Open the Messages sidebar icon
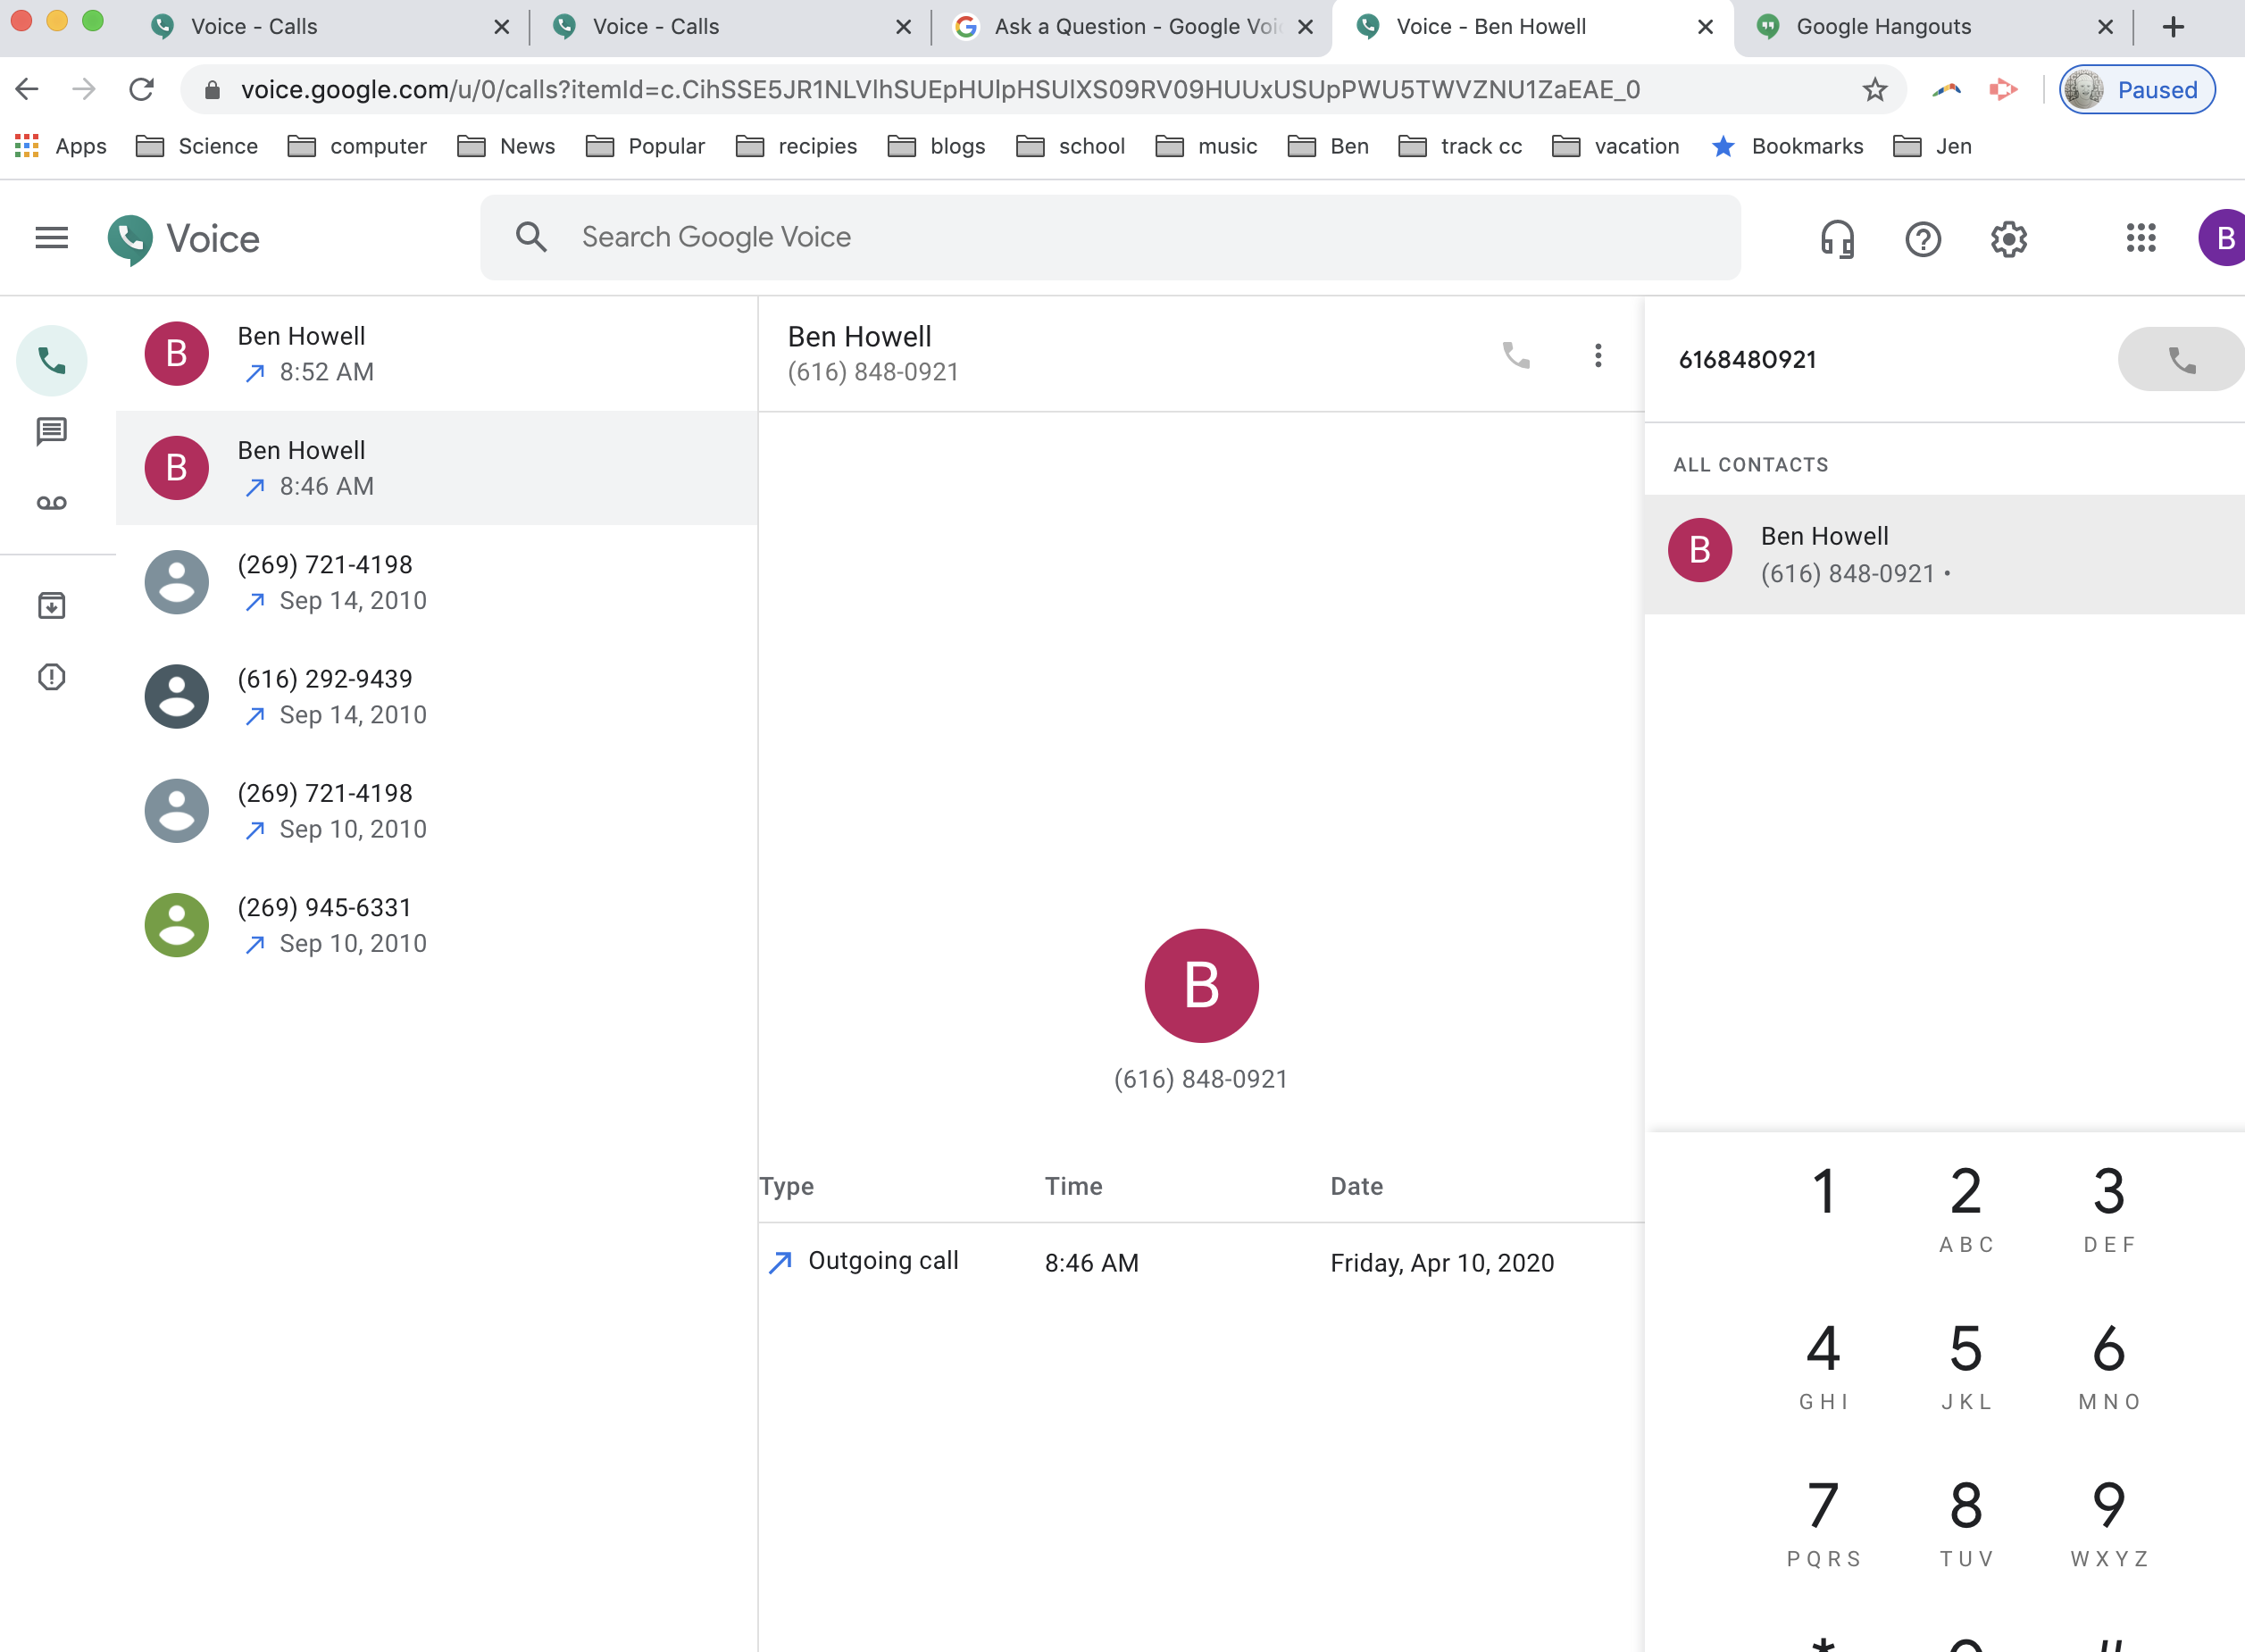Image resolution: width=2245 pixels, height=1652 pixels. [51, 431]
